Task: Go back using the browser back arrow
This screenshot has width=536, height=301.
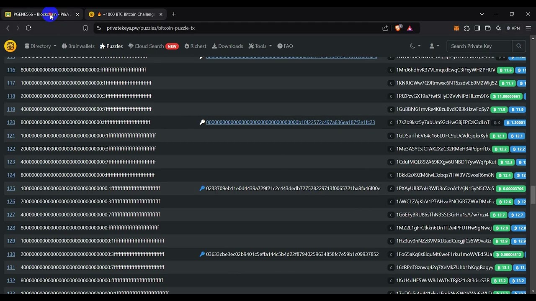Action: click(8, 28)
